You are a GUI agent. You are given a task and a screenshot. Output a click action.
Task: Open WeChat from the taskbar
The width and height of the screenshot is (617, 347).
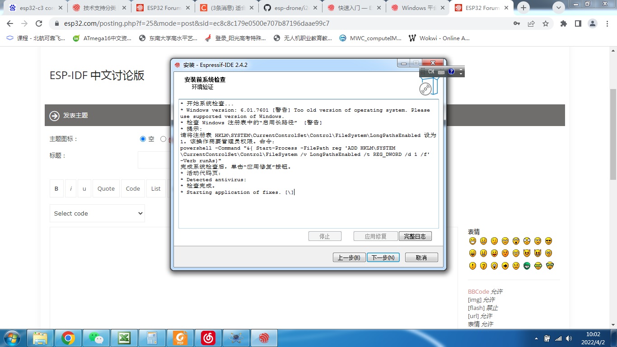96,338
